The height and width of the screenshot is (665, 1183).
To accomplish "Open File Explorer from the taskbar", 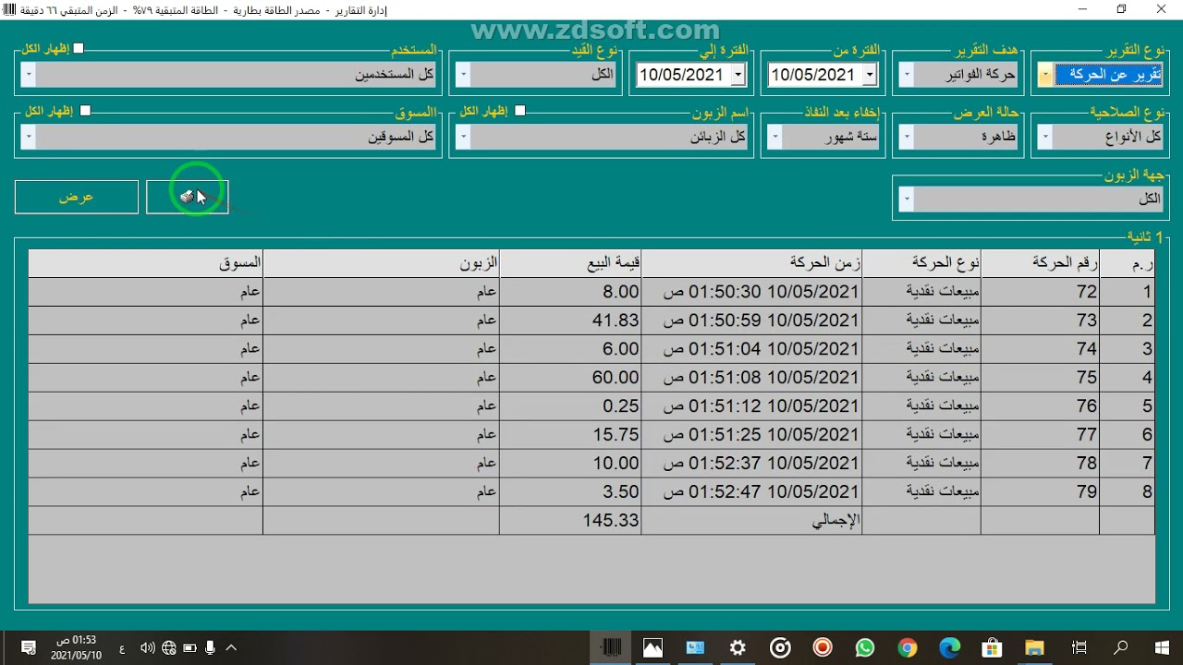I will (1035, 647).
